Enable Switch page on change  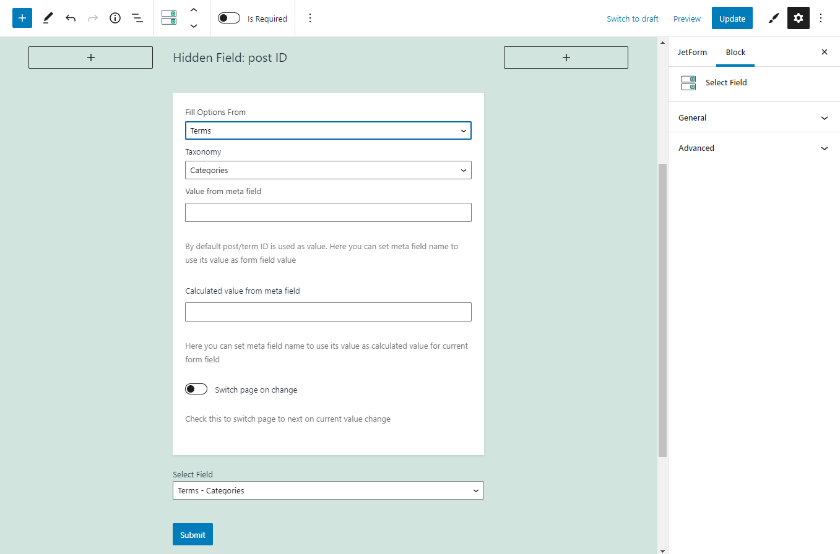196,389
